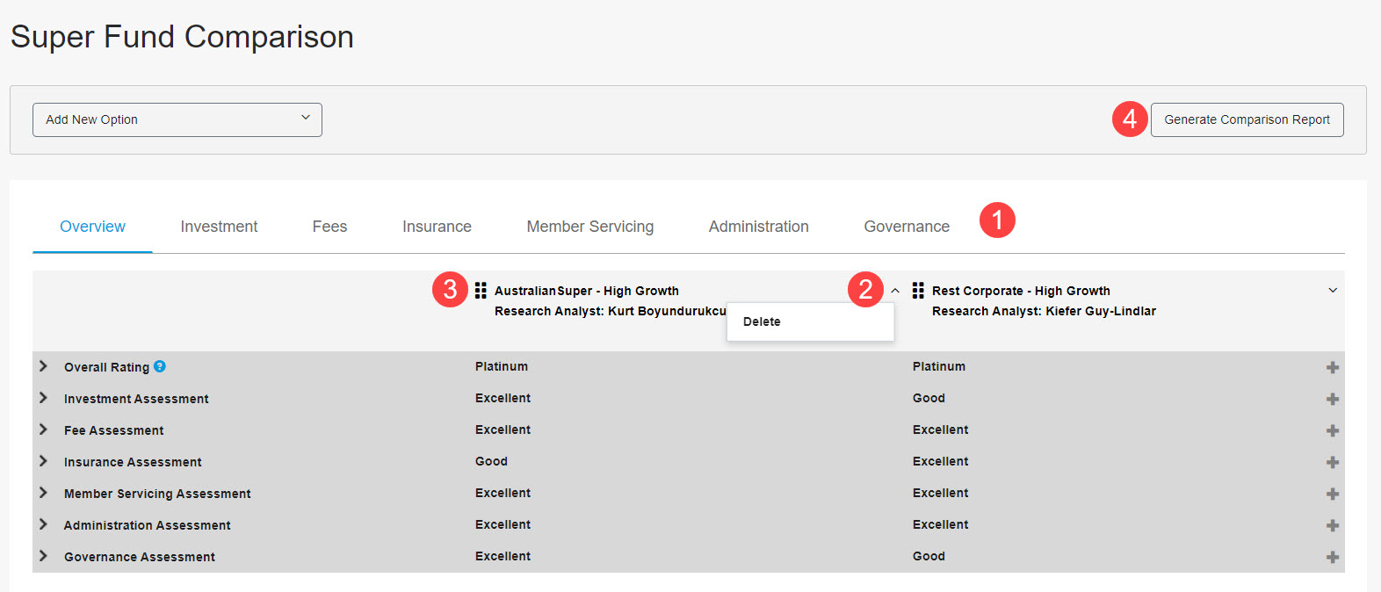1381x592 pixels.
Task: Click plus icon on Member Servicing row
Action: point(1333,494)
